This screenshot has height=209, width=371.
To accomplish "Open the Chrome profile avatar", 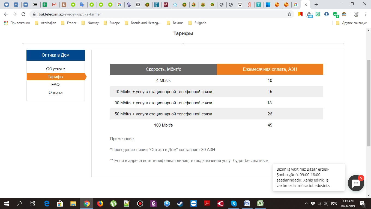I will point(356,14).
